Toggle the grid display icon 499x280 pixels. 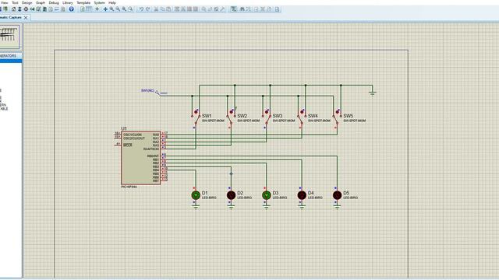89,9
